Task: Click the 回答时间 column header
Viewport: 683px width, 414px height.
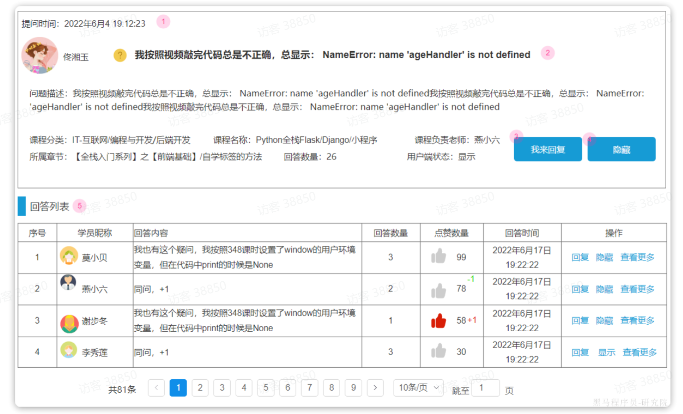Action: [x=522, y=233]
